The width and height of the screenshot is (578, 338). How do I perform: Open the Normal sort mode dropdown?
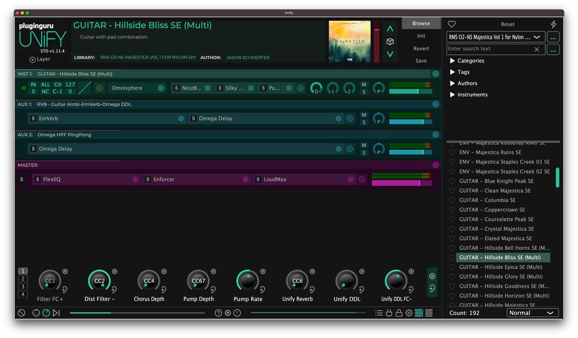(x=533, y=313)
